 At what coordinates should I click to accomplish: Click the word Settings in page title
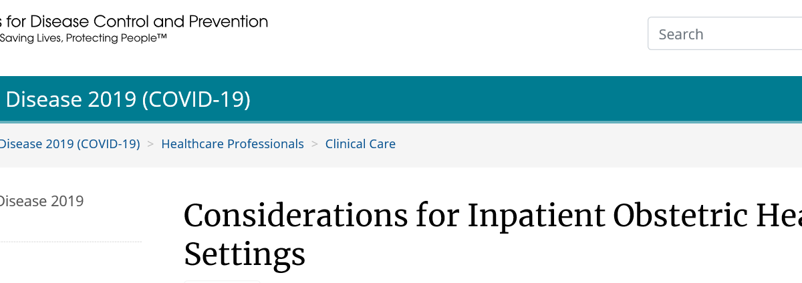(244, 254)
